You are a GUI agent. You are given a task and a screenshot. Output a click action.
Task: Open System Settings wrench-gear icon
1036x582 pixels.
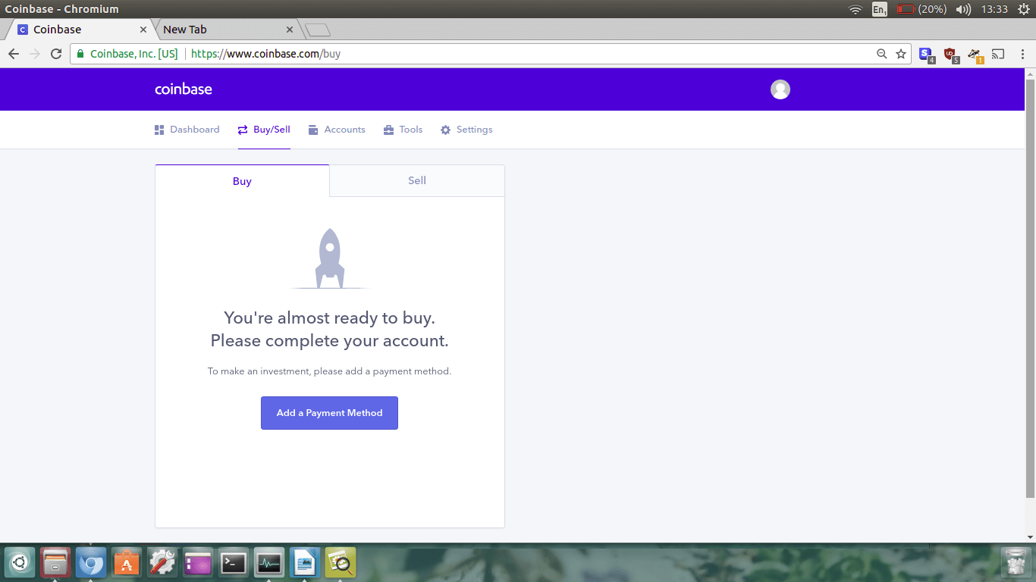[x=162, y=563]
